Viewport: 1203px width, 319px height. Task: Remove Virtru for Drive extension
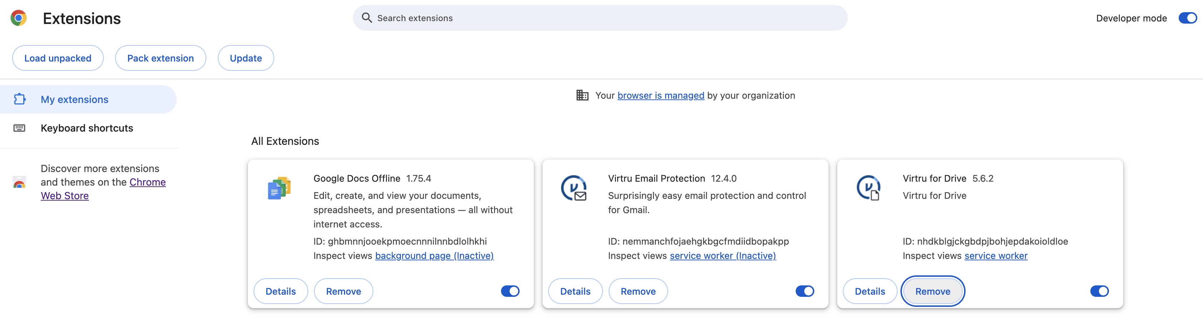tap(933, 291)
